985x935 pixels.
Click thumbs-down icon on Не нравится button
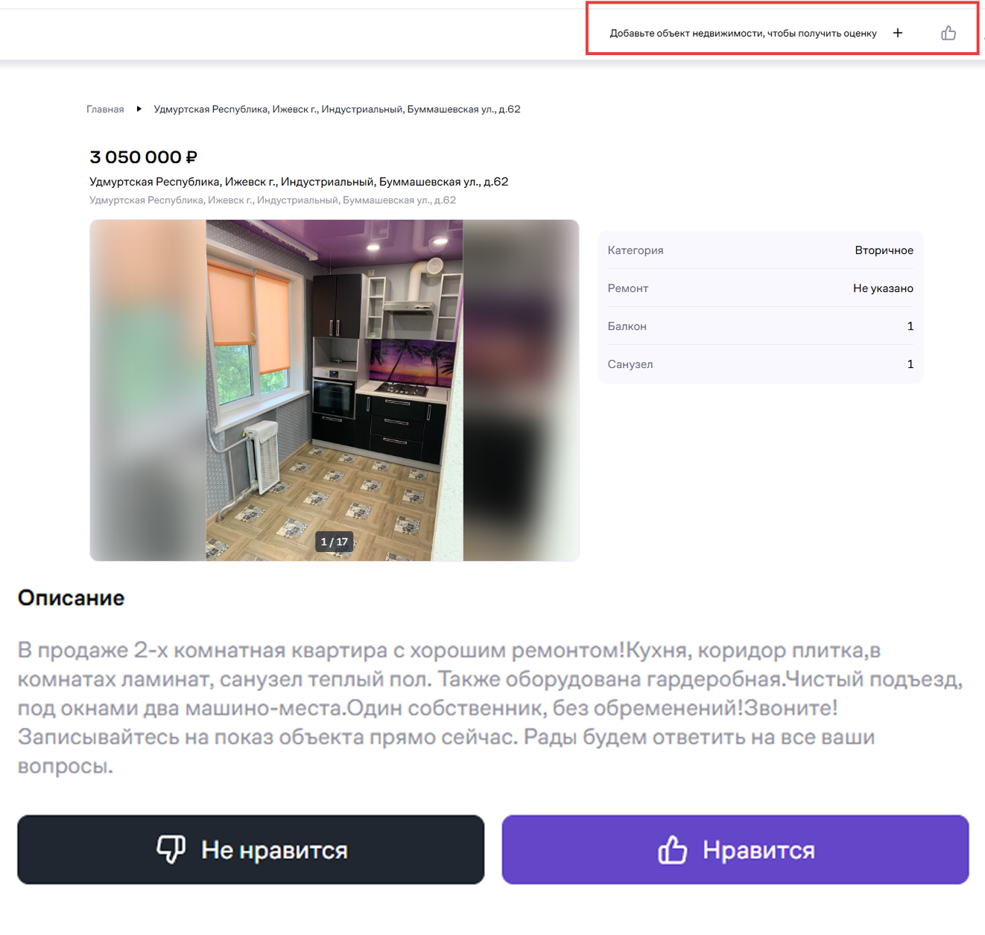click(x=171, y=849)
